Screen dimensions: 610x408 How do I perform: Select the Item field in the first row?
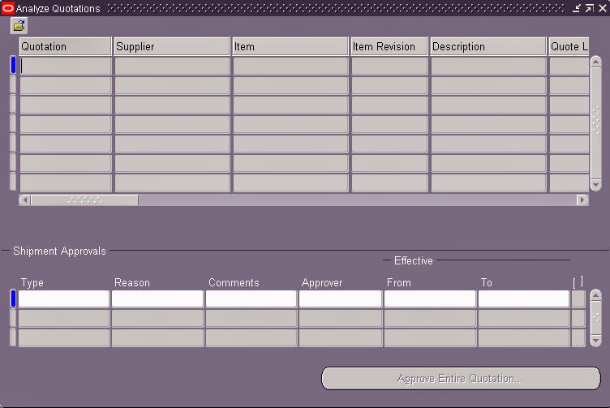coord(290,66)
